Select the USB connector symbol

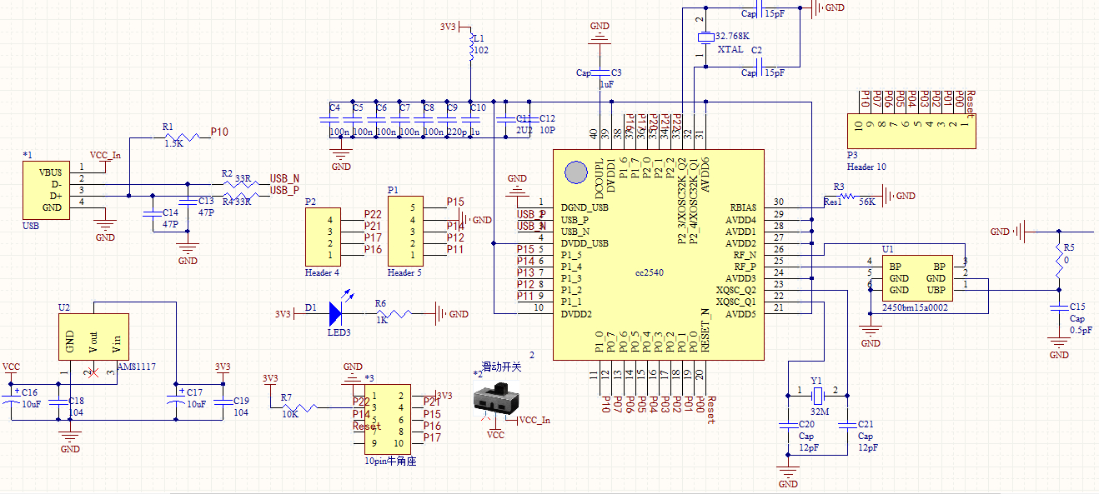[x=45, y=190]
